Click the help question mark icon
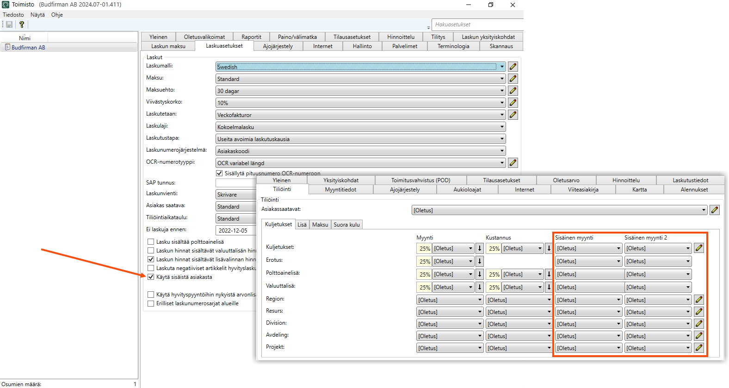This screenshot has height=388, width=729. coord(21,25)
